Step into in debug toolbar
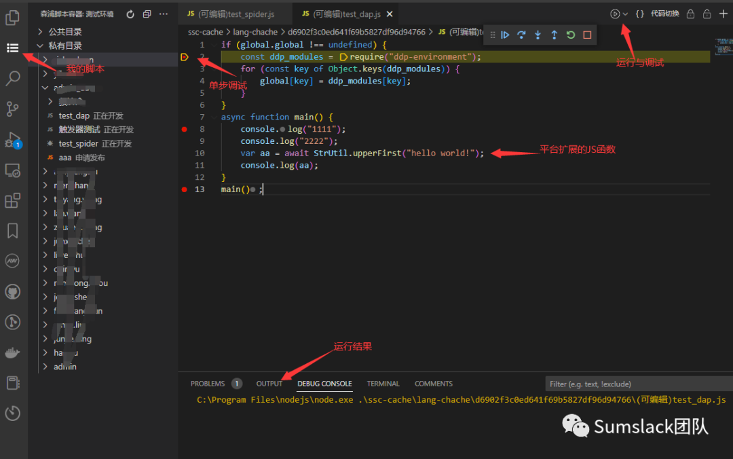Viewport: 733px width, 459px height. pos(538,35)
